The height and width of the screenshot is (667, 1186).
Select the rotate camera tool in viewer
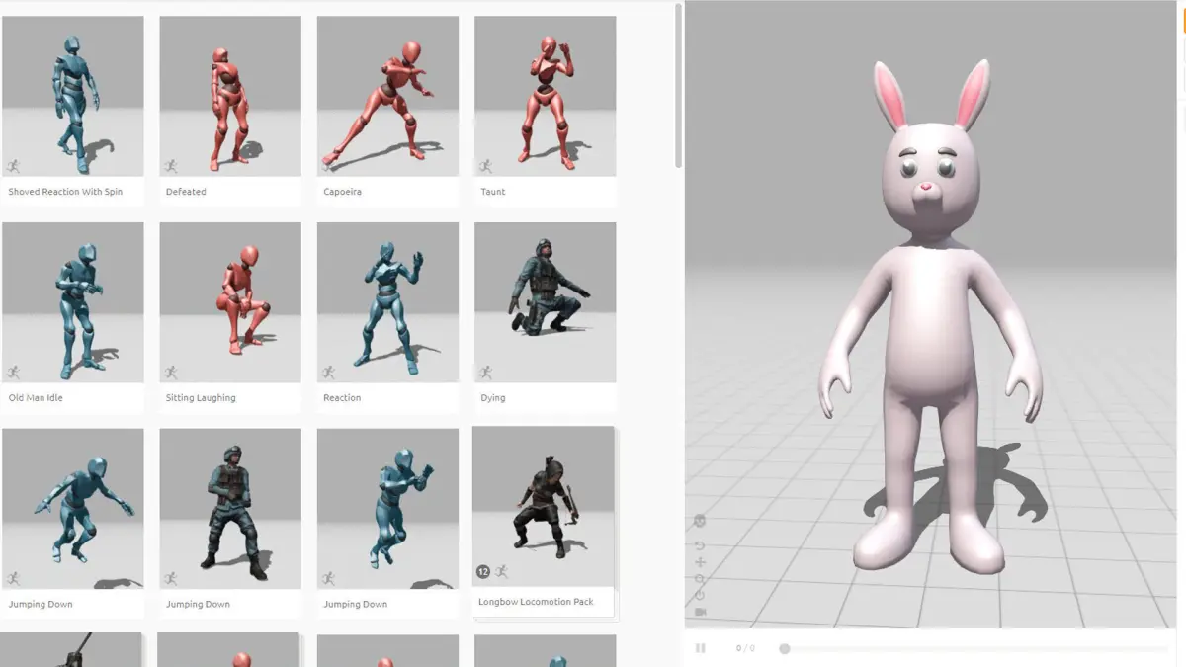click(700, 545)
